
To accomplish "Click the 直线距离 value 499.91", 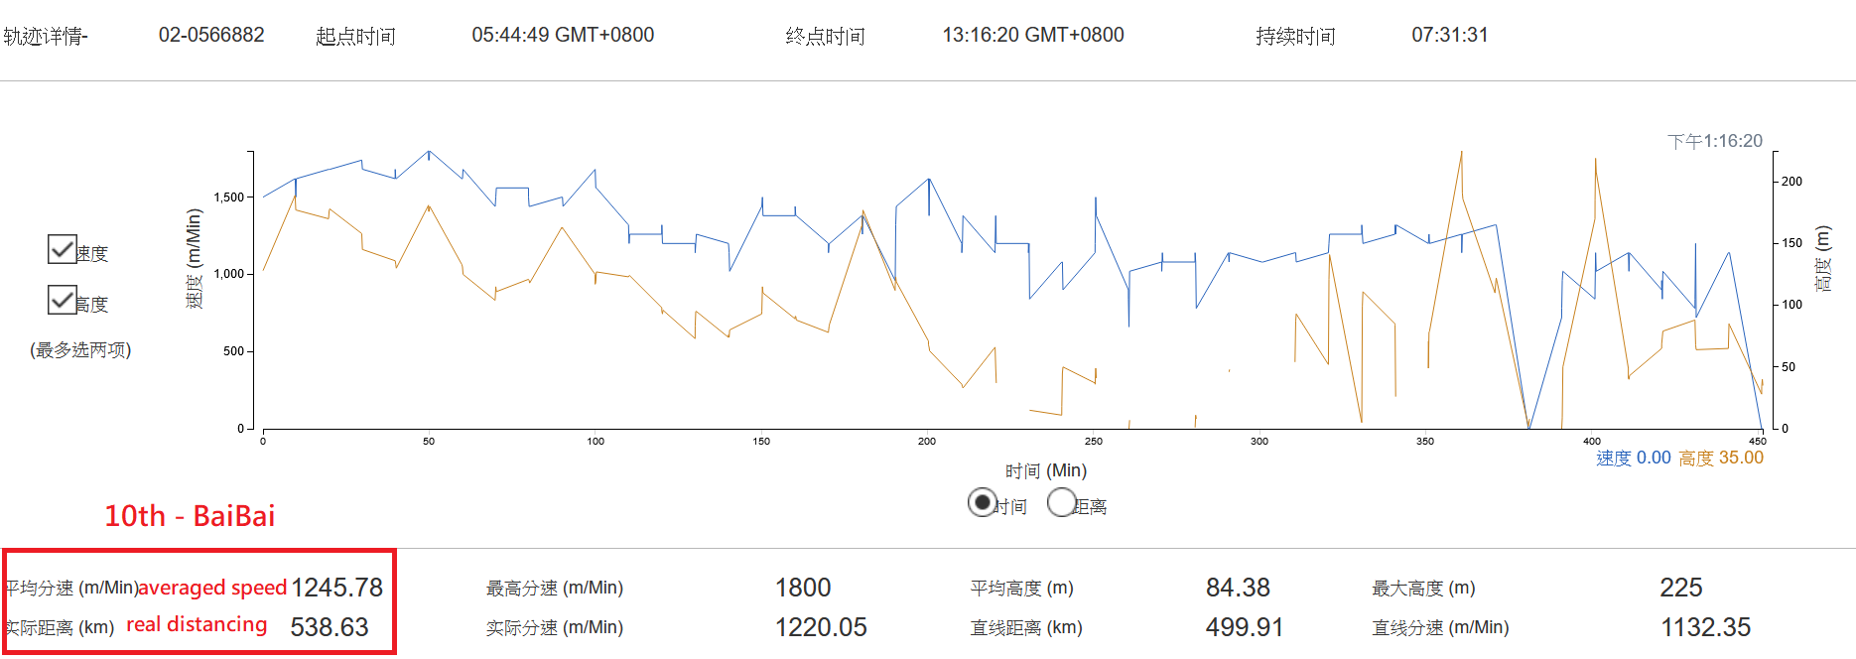I will pyautogui.click(x=1244, y=627).
